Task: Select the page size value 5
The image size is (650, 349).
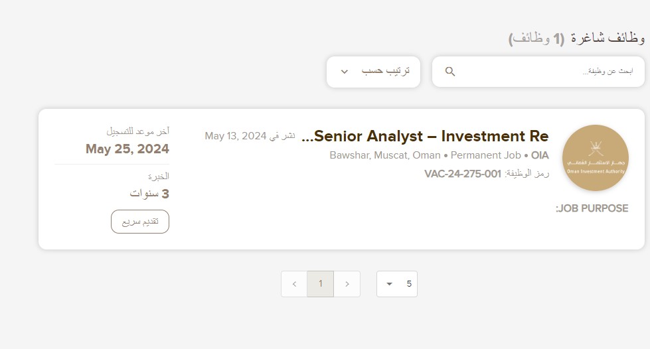Action: tap(409, 284)
